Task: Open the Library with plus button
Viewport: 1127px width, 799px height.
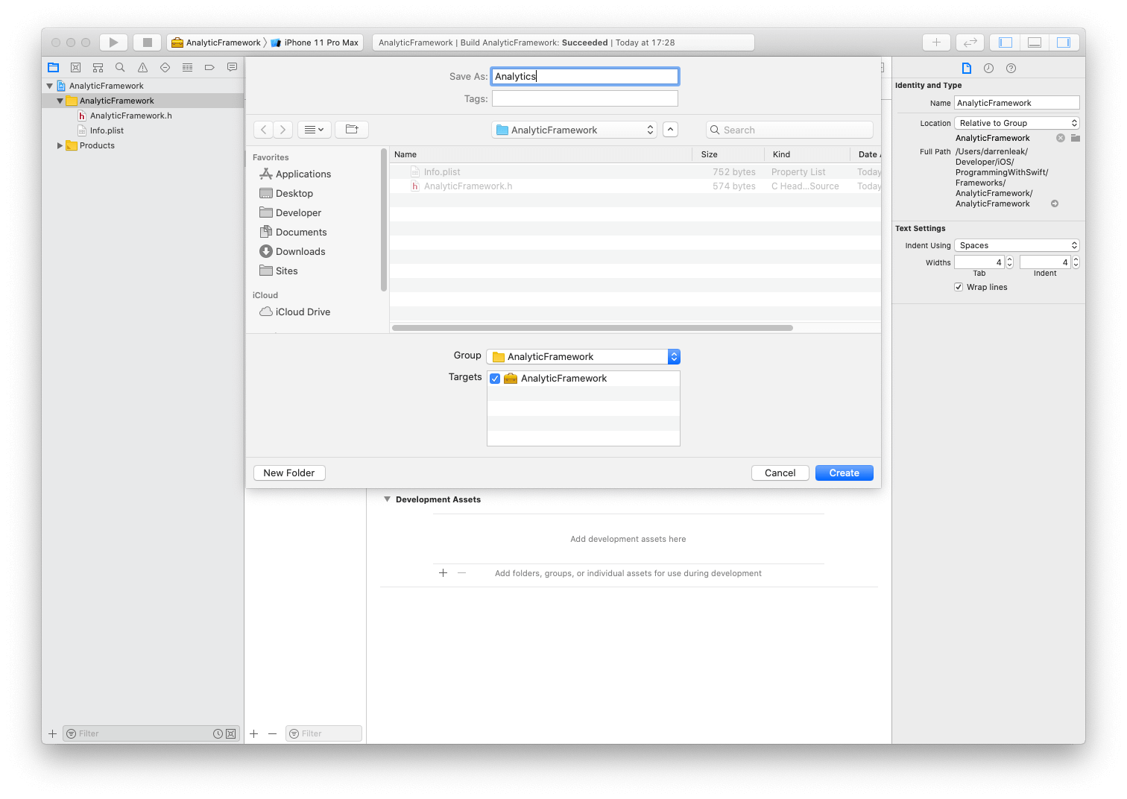Action: [x=936, y=42]
